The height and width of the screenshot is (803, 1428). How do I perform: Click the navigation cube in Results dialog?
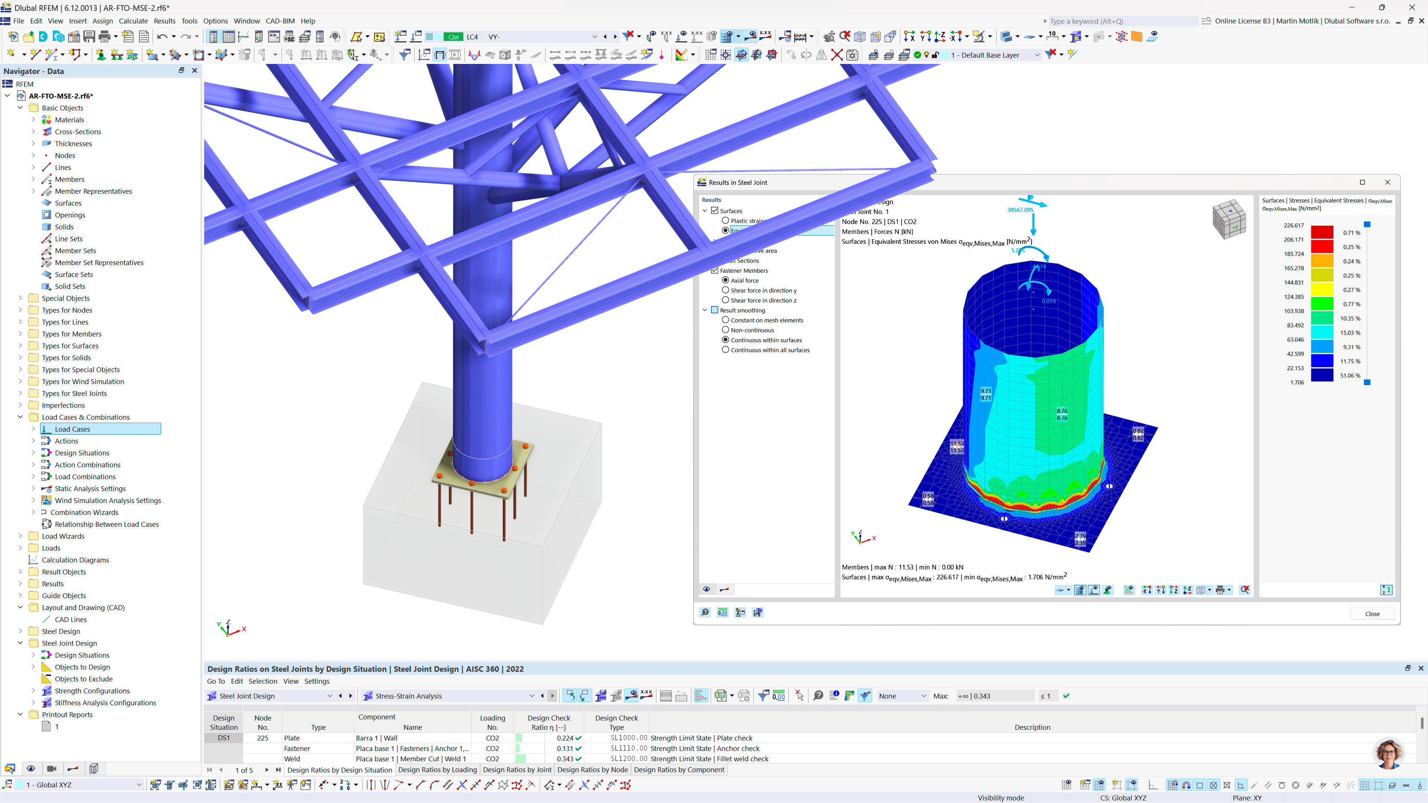point(1229,219)
